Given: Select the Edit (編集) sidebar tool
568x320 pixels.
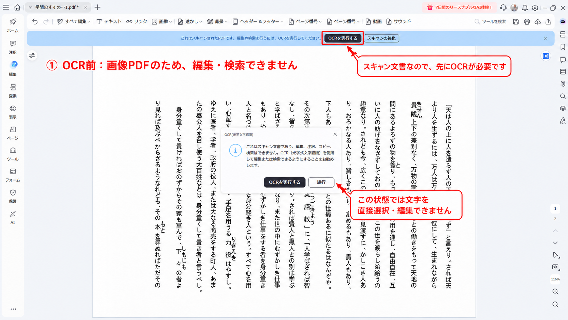Looking at the screenshot, I should 13,69.
